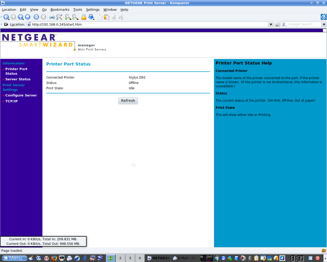Click the Copy toolbar icon
The image size is (327, 262).
click(x=100, y=17)
